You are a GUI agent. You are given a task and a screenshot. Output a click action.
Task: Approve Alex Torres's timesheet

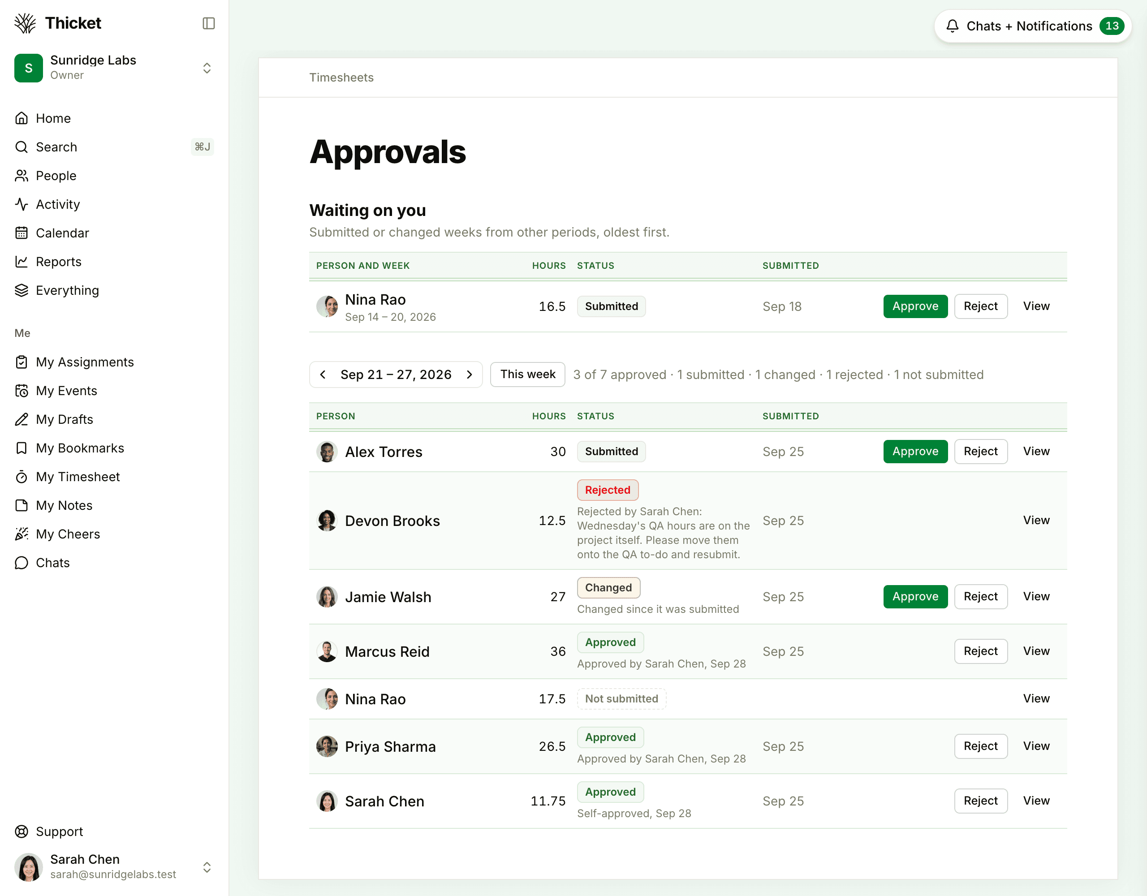pos(915,452)
